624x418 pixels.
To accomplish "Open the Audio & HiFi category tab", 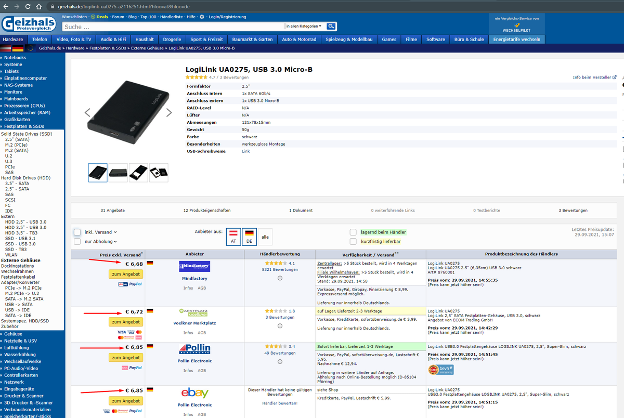I will 113,40.
